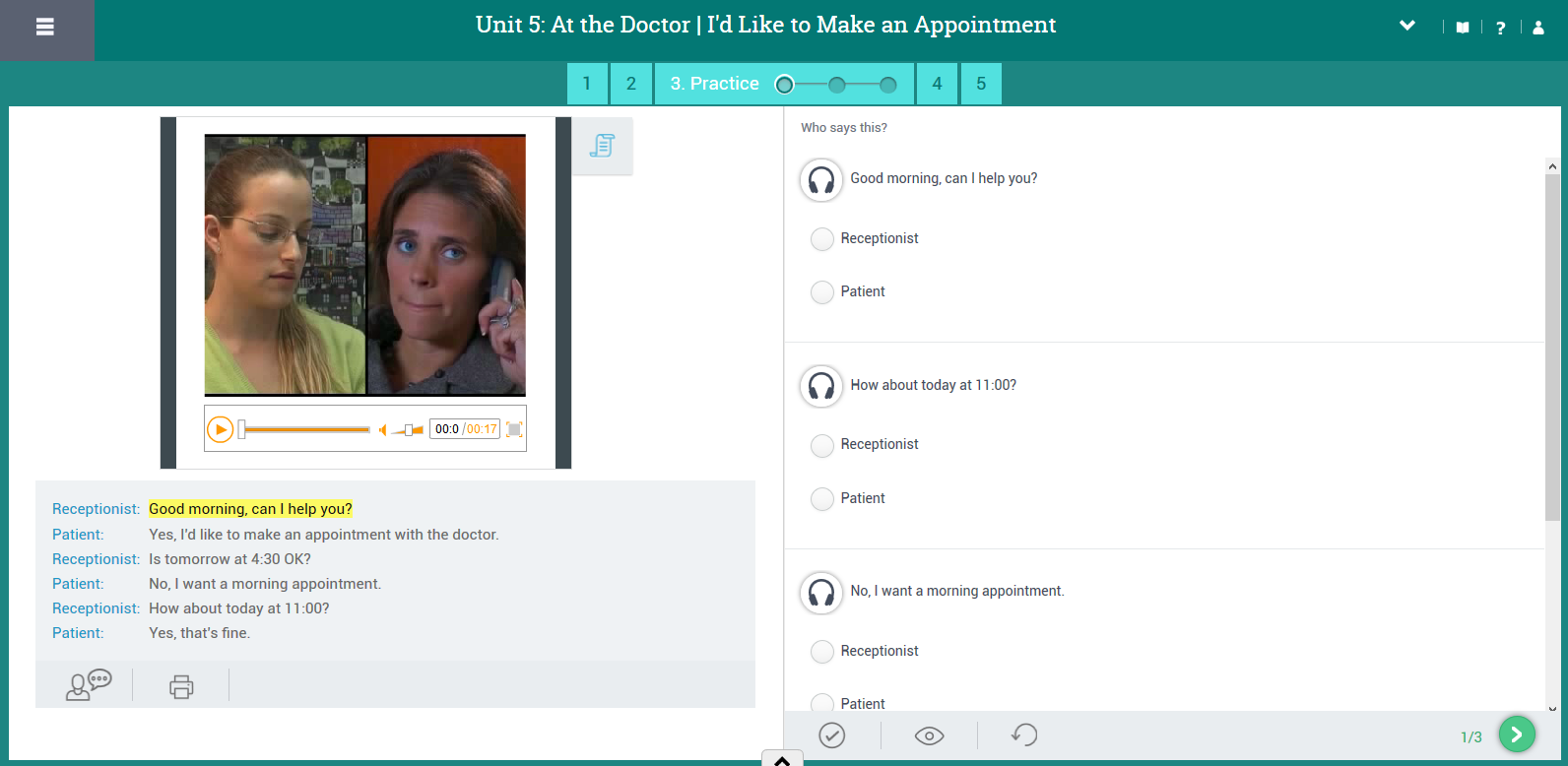The width and height of the screenshot is (1568, 766).
Task: Click the video thumbnail of two women
Action: point(364,266)
